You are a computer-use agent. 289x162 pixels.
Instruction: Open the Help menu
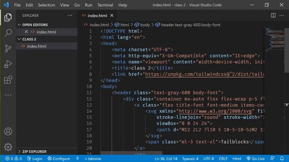pos(122,5)
